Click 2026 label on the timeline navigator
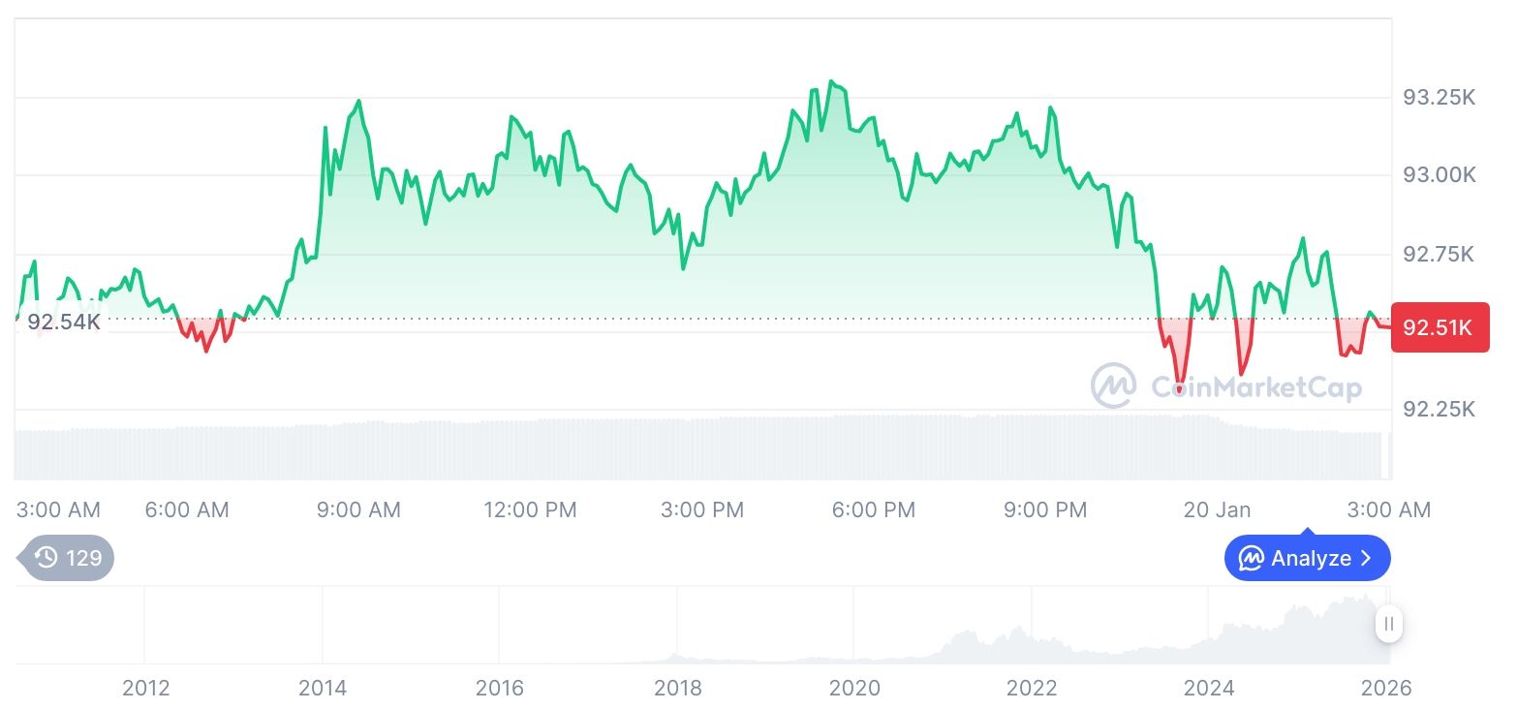Image resolution: width=1517 pixels, height=709 pixels. click(1386, 689)
